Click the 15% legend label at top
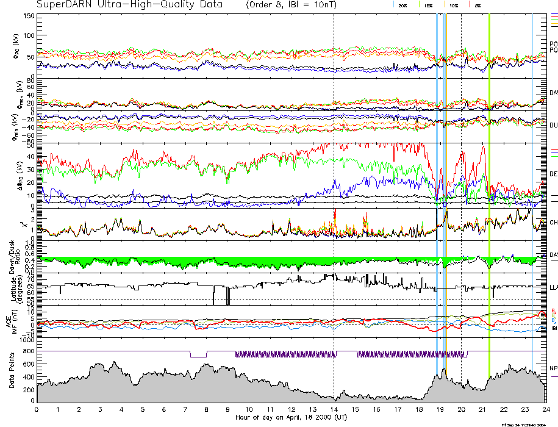 429,5
